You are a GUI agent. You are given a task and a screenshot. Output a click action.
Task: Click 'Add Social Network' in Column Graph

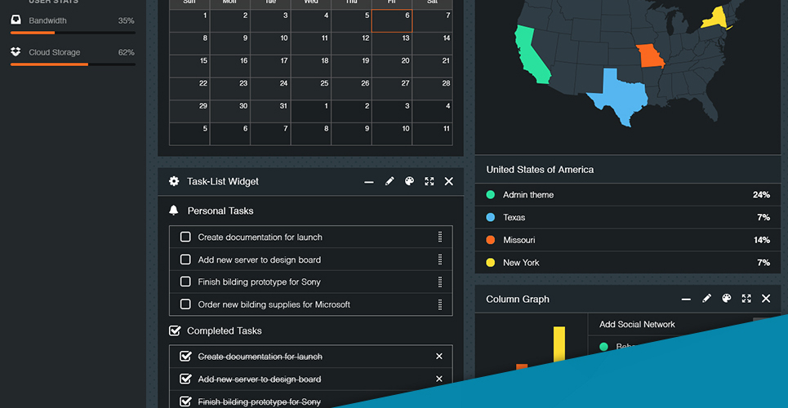pos(637,324)
